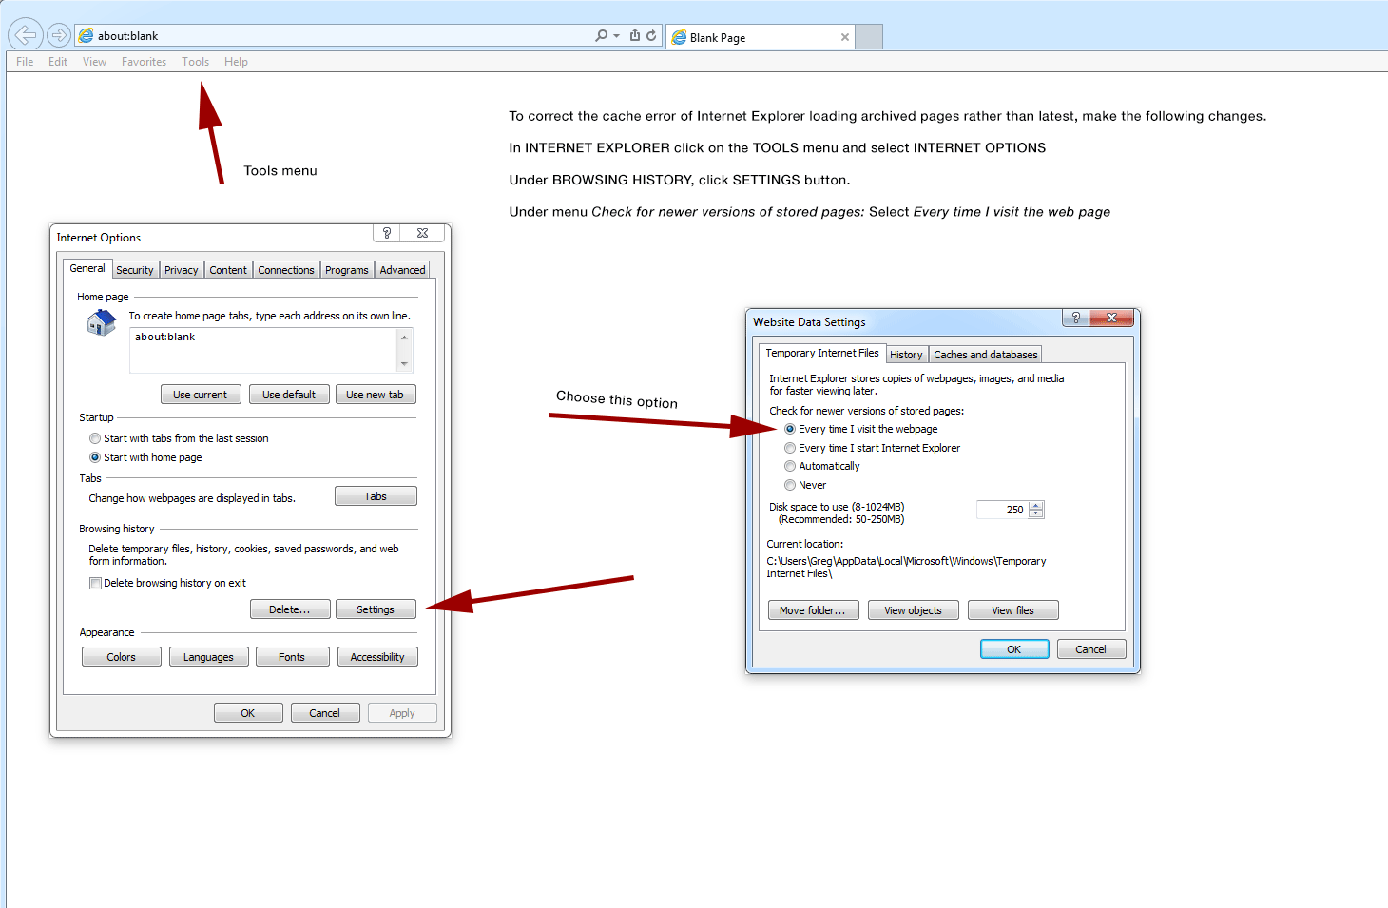Open the Fonts button
Image resolution: width=1388 pixels, height=908 pixels.
292,657
